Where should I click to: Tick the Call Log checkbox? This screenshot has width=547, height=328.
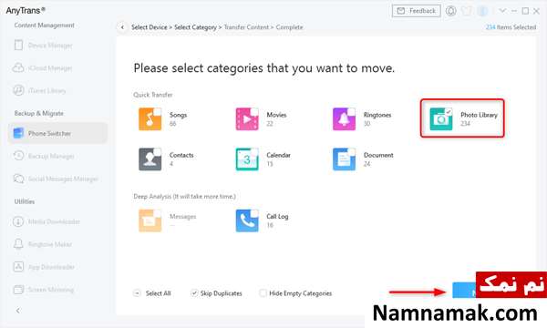click(x=254, y=213)
